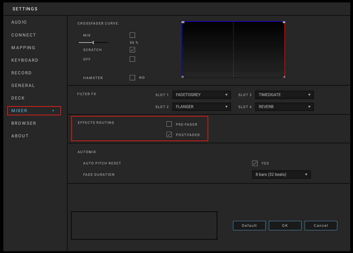Select the RECORD settings category
This screenshot has height=253, width=353.
tap(21, 73)
